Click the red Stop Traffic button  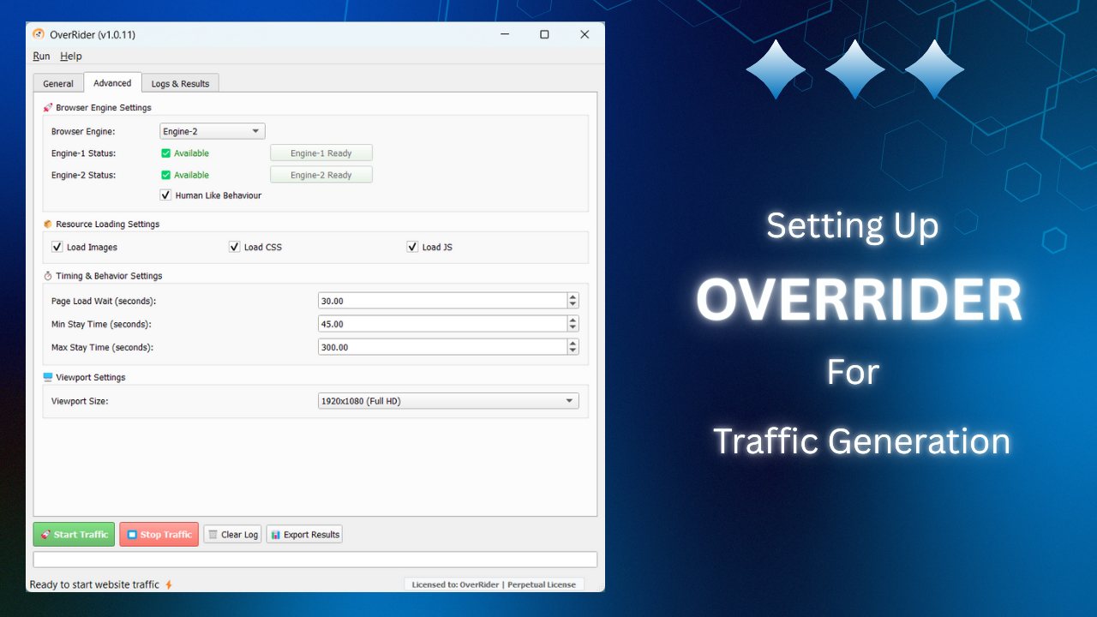tap(159, 535)
